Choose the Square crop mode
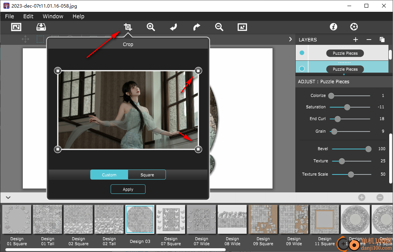This screenshot has height=252, width=393. 147,175
